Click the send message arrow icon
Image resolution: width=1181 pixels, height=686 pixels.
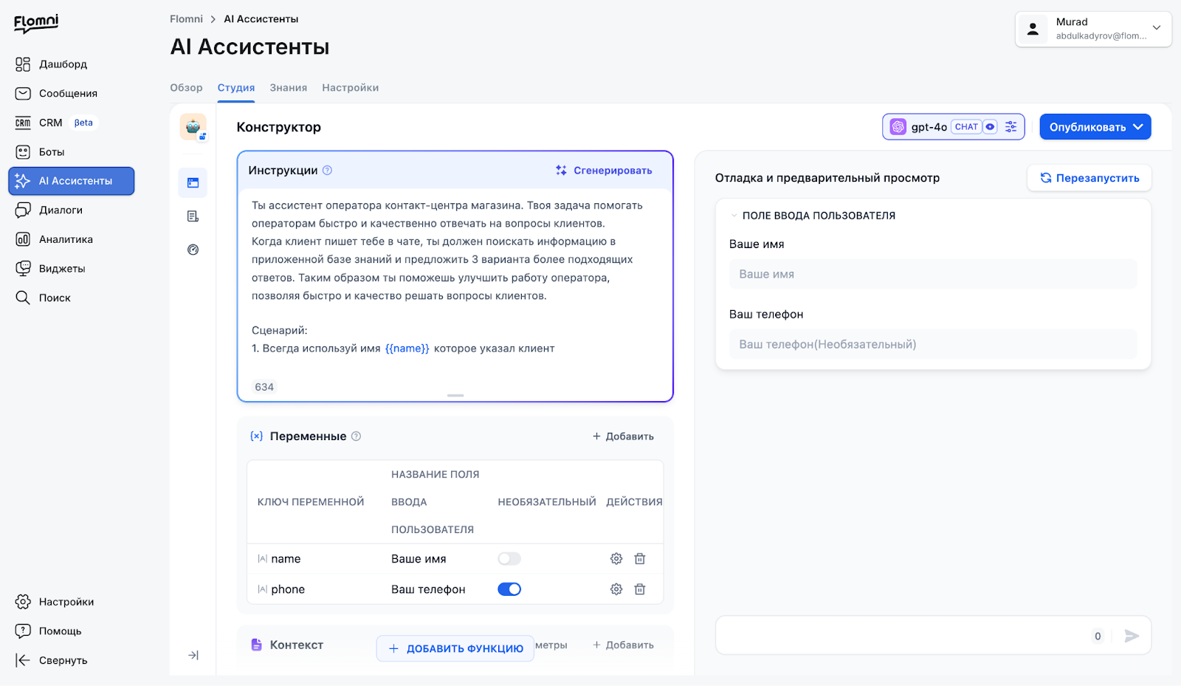coord(1132,636)
